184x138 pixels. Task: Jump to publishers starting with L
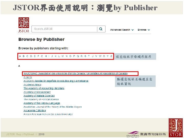pyautogui.click(x=59, y=56)
